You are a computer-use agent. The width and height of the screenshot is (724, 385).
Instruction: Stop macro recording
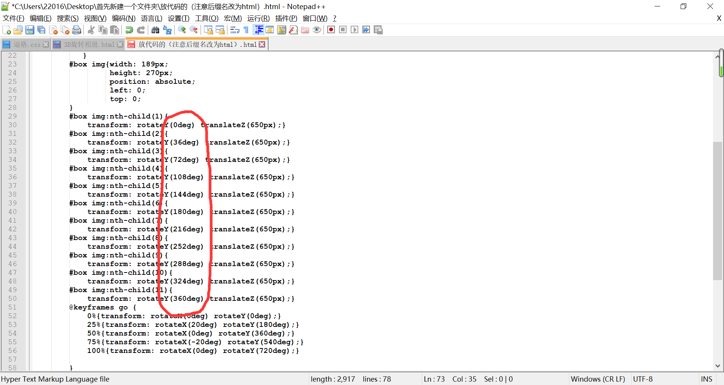coord(343,30)
